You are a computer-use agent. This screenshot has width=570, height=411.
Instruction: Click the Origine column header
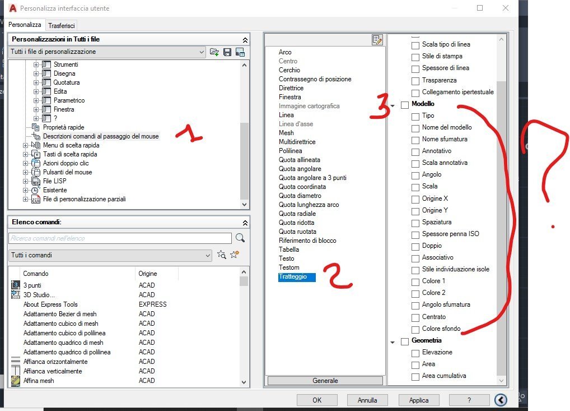click(156, 274)
